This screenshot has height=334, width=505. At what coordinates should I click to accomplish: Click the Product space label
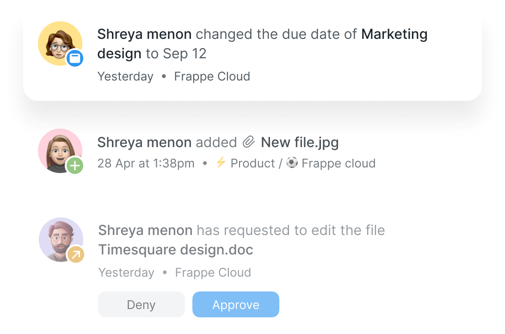[x=252, y=163]
